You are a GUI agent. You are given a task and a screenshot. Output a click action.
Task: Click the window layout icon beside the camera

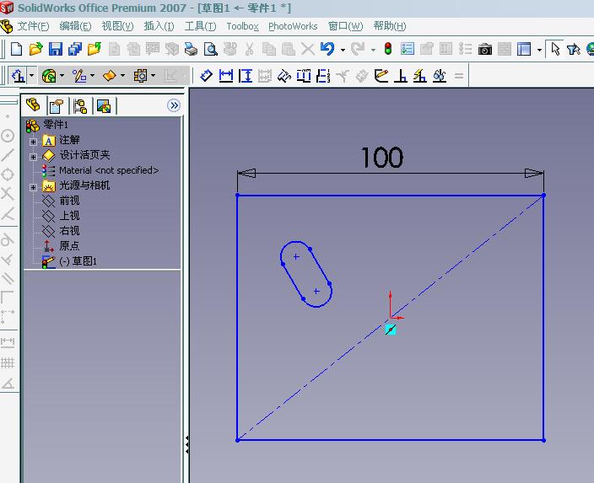pyautogui.click(x=524, y=49)
